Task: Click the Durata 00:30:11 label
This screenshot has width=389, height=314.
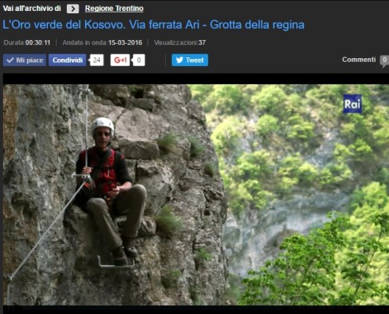Action: pyautogui.click(x=27, y=42)
